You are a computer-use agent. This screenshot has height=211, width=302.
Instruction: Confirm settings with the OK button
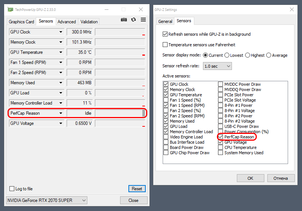[250, 178]
